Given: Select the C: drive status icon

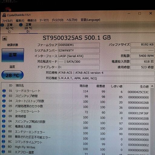Looking at the screenshot, I should point(2,25).
